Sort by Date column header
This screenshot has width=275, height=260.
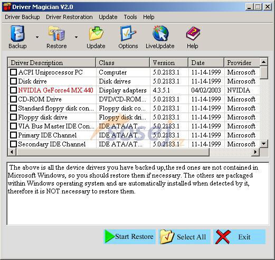tap(206, 63)
